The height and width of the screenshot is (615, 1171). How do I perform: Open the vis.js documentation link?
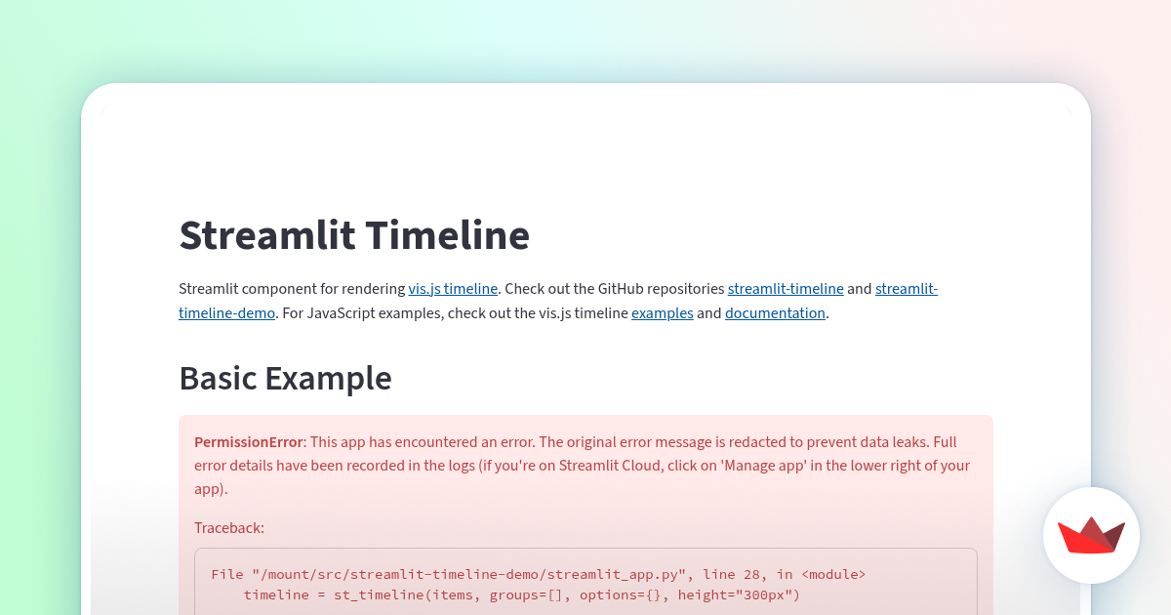coord(775,313)
